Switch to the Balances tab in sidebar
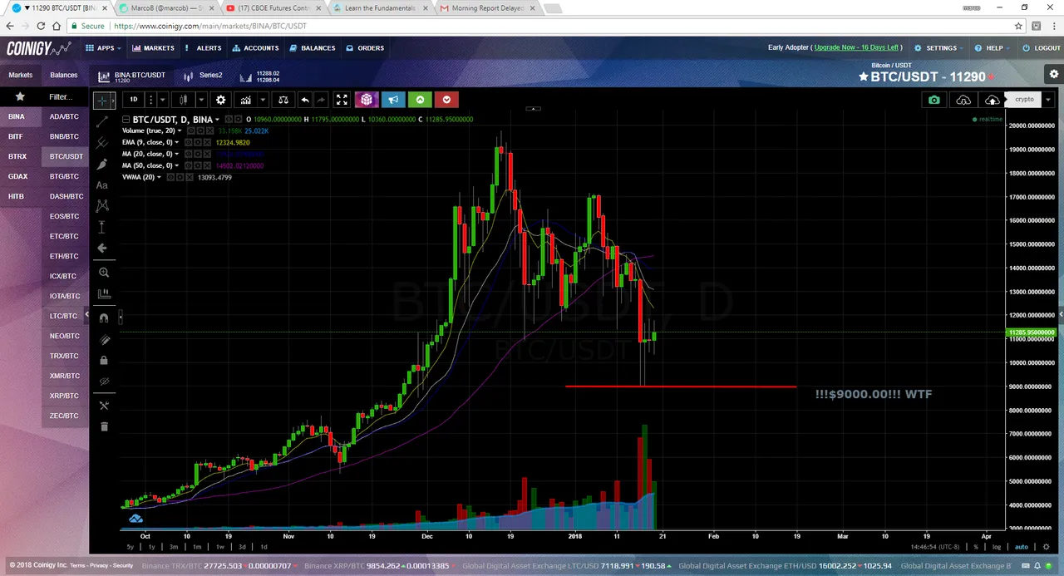Viewport: 1064px width, 576px height. [x=63, y=75]
